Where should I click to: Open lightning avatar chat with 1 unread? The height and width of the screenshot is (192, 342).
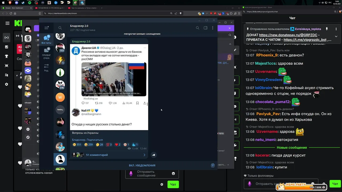click(x=60, y=60)
